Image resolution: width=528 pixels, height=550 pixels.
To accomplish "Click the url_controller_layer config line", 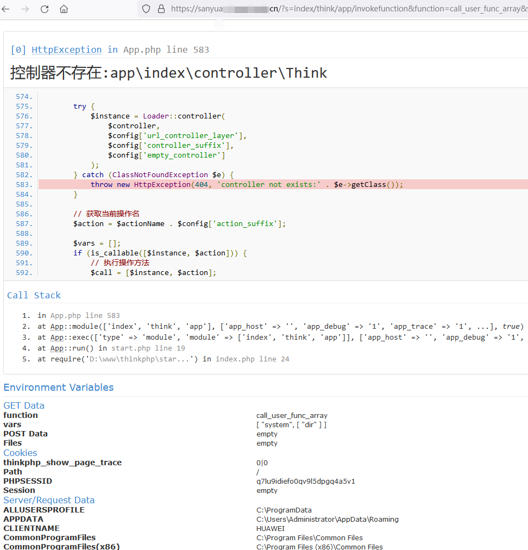I will coord(178,136).
